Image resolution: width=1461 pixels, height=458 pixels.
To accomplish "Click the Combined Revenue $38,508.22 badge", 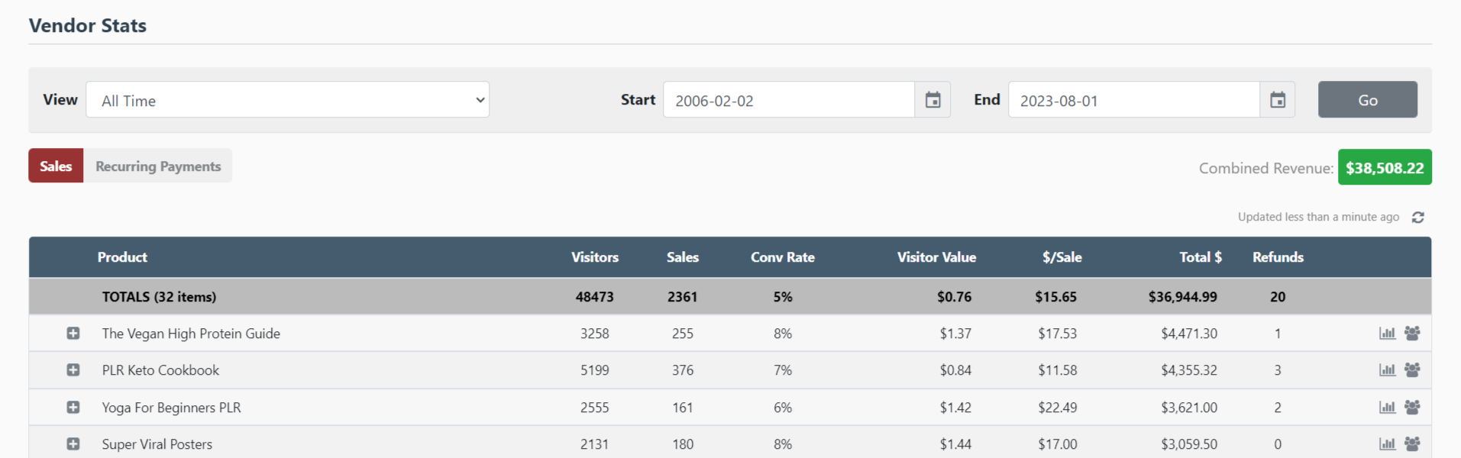I will tap(1385, 167).
